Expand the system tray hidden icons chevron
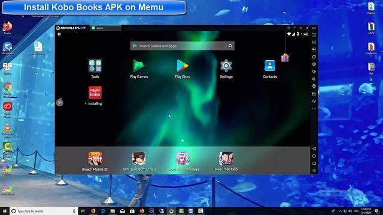This screenshot has height=215, width=383. pyautogui.click(x=341, y=211)
